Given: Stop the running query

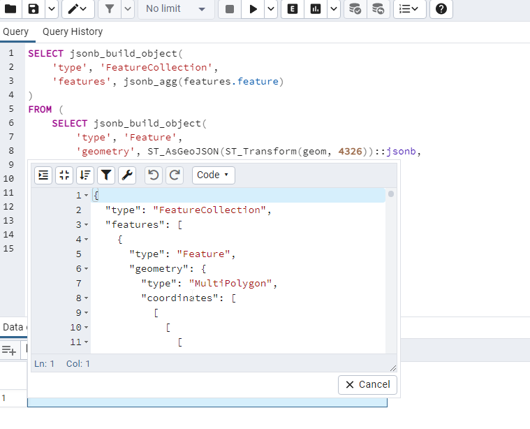Looking at the screenshot, I should (230, 9).
